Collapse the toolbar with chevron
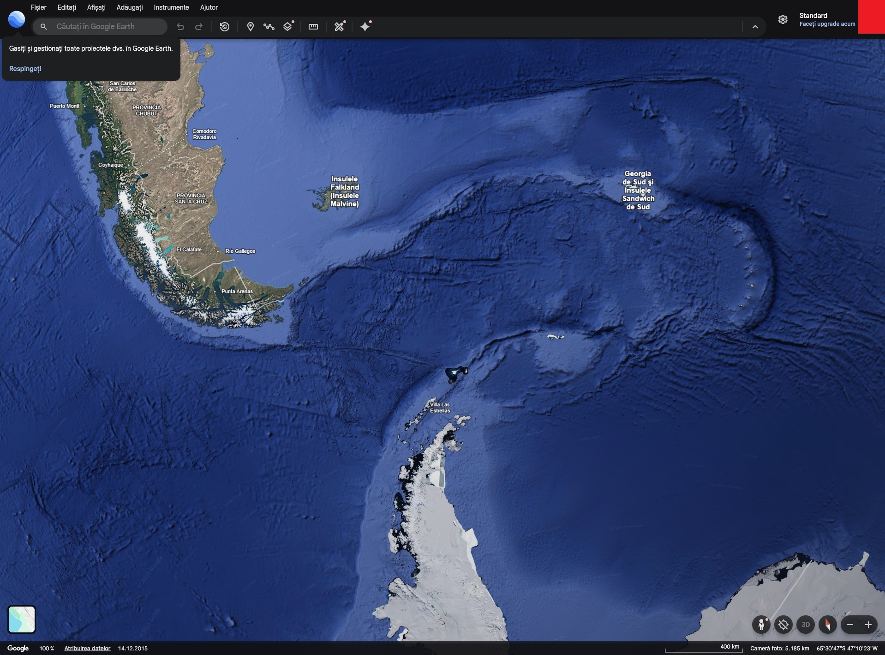The width and height of the screenshot is (885, 655). (755, 27)
